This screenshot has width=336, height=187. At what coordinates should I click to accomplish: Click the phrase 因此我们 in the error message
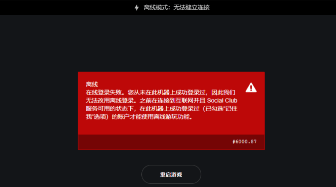[x=223, y=92]
